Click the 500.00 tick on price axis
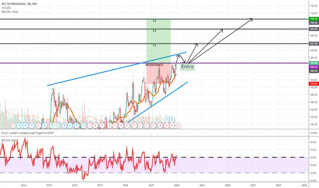This screenshot has height=188, width=319. (314, 95)
